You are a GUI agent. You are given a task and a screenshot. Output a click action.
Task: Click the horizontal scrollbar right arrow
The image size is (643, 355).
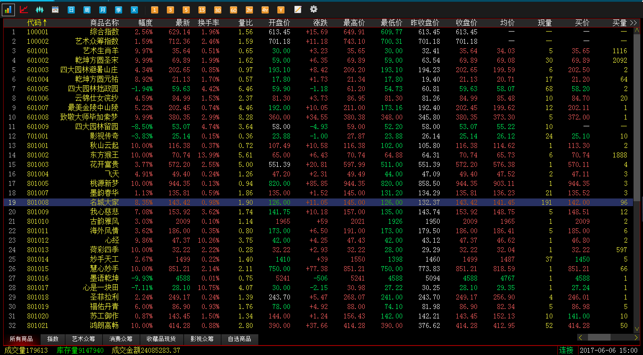coord(636,337)
